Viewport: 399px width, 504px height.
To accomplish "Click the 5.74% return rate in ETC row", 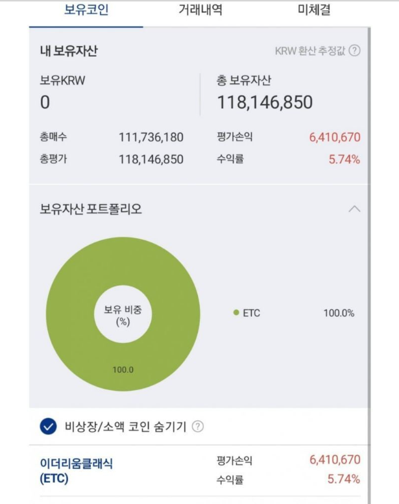I will pyautogui.click(x=343, y=479).
